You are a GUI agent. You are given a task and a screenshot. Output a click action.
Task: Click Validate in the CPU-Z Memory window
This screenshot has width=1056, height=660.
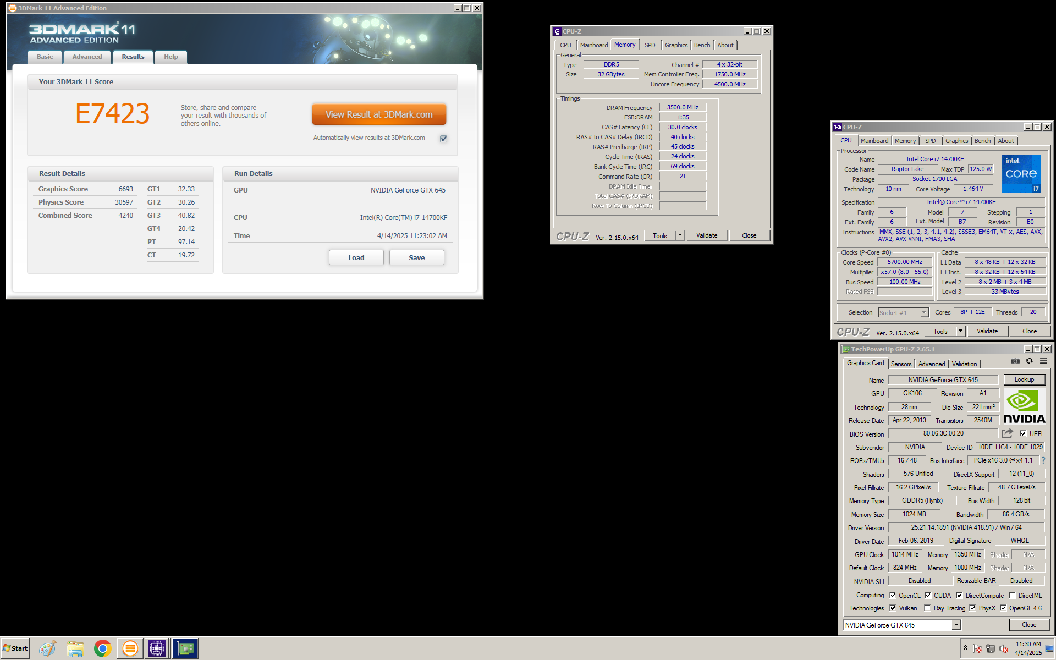coord(707,235)
